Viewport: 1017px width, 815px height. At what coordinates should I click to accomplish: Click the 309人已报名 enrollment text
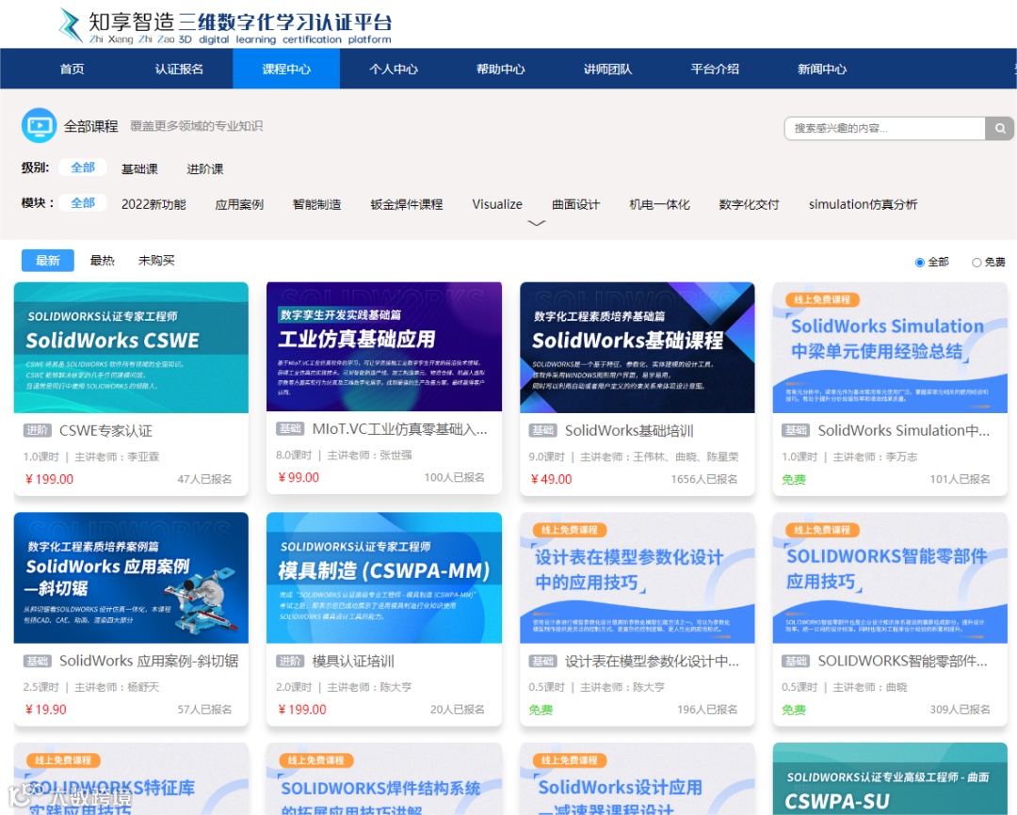point(960,710)
